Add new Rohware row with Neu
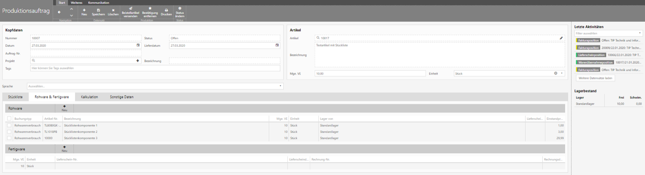The width and height of the screenshot is (645, 175). pyautogui.click(x=64, y=108)
